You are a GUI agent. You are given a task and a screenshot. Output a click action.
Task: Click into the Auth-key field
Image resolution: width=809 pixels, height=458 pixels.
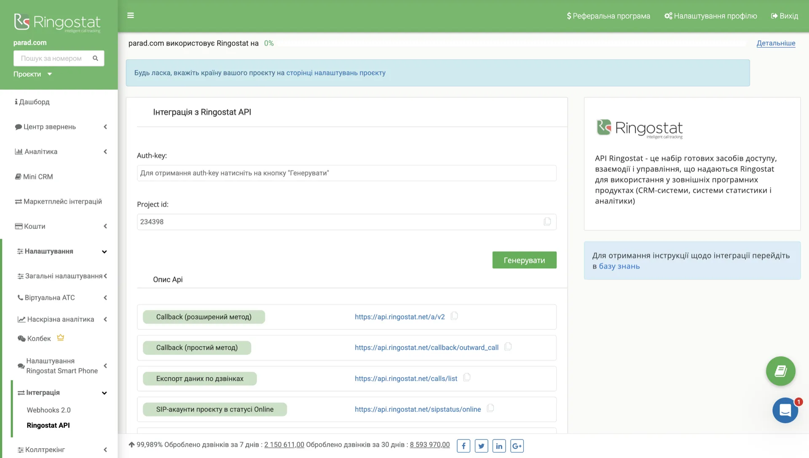tap(346, 173)
